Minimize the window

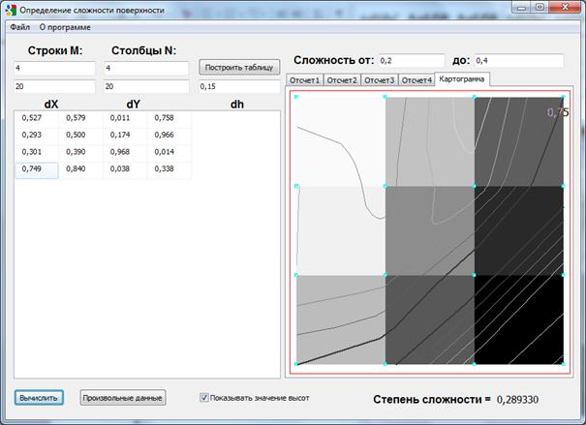[x=521, y=8]
